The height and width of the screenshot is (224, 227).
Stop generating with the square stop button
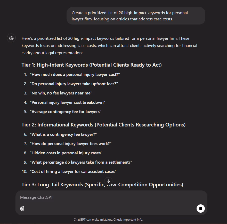point(200,209)
